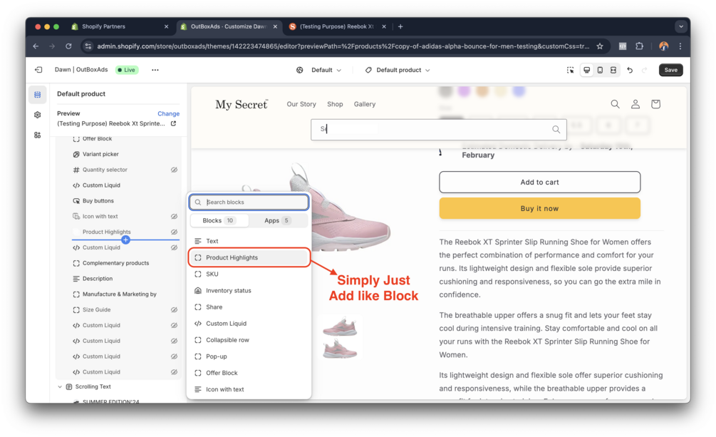Click the search submit icon in store search field

tap(556, 129)
